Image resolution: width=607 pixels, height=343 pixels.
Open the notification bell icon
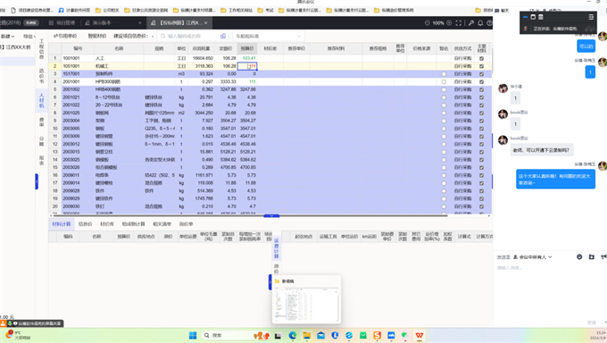(480, 23)
